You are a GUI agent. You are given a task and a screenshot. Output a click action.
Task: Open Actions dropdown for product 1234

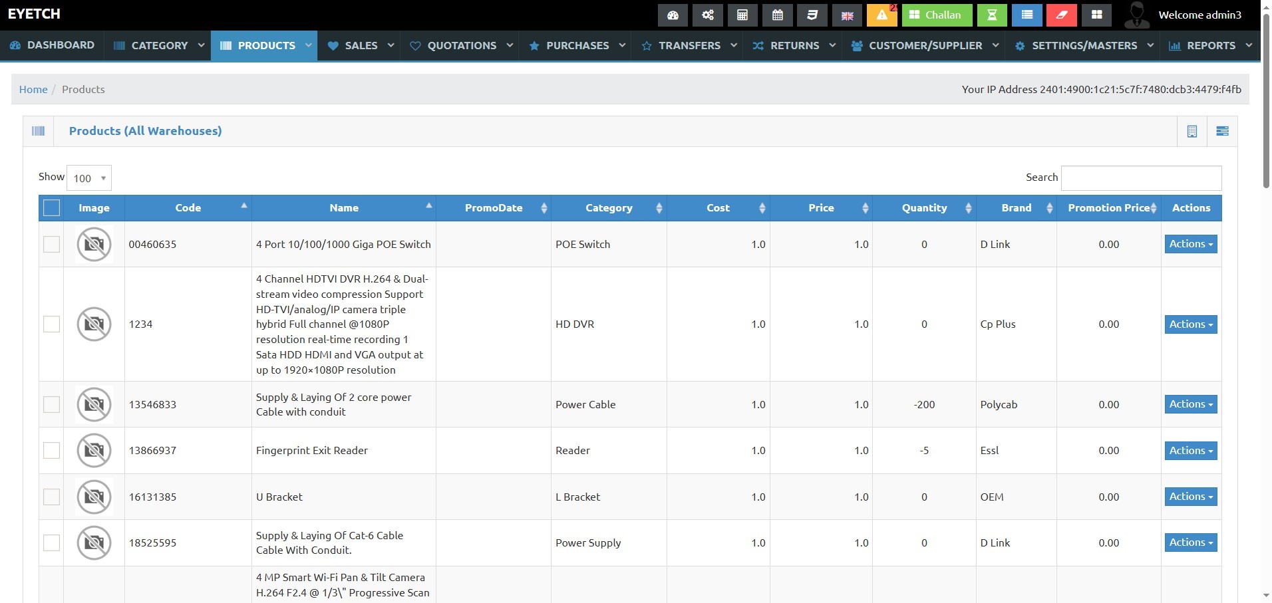[x=1191, y=324]
